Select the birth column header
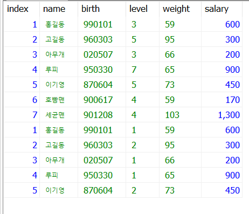Image resolution: width=249 pixels, height=214 pixels. [x=102, y=9]
